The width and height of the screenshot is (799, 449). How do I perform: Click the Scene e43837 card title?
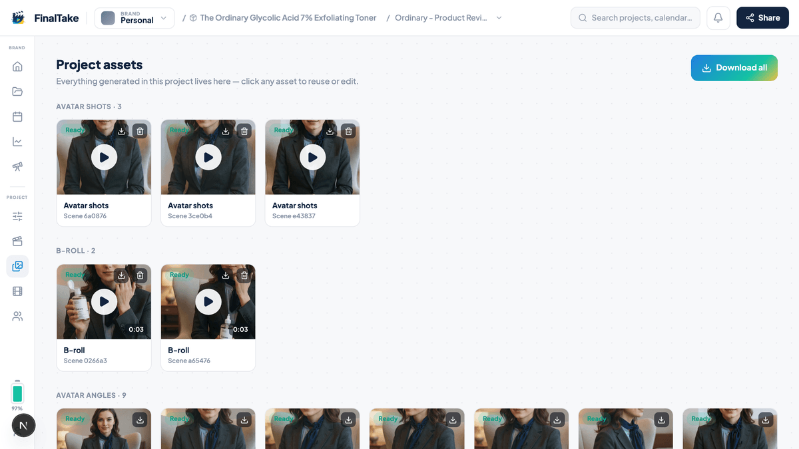[x=294, y=206]
